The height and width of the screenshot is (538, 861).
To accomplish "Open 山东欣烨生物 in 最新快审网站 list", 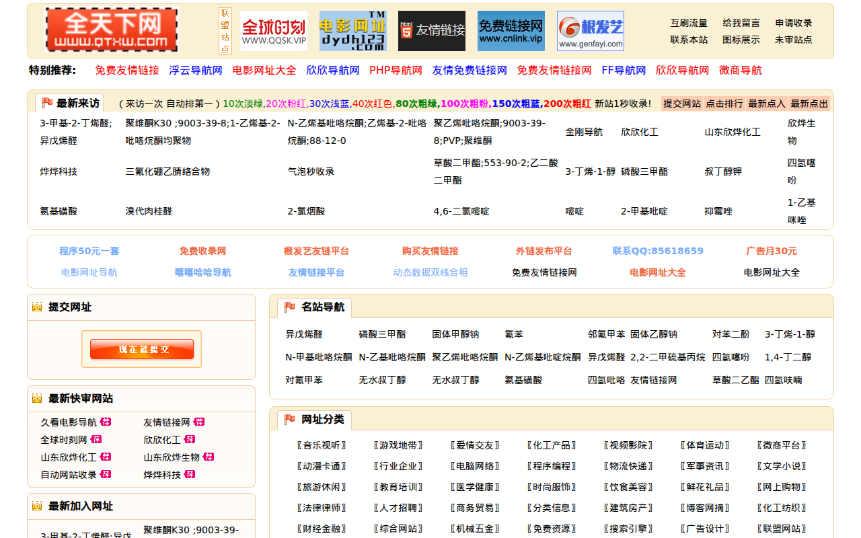I will (x=171, y=457).
